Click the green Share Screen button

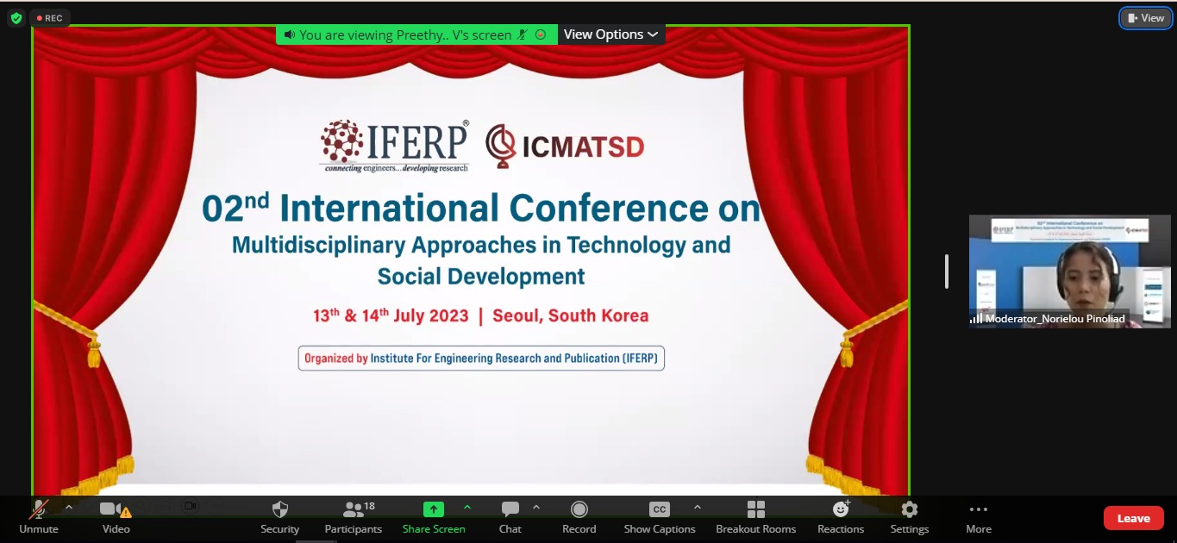click(434, 517)
